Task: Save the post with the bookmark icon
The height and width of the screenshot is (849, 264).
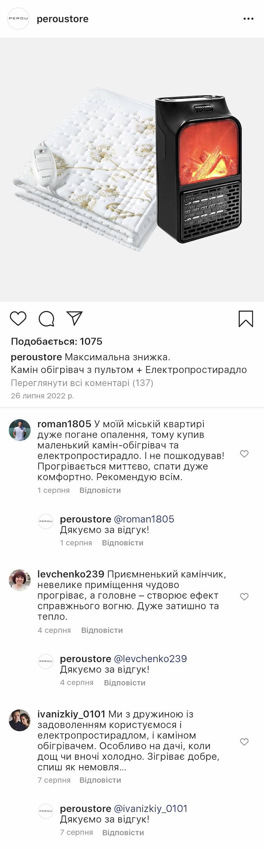Action: click(246, 319)
